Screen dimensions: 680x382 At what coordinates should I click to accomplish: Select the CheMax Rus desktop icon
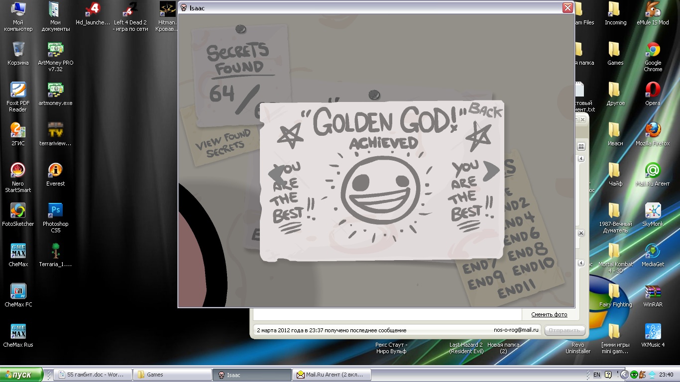pos(18,336)
